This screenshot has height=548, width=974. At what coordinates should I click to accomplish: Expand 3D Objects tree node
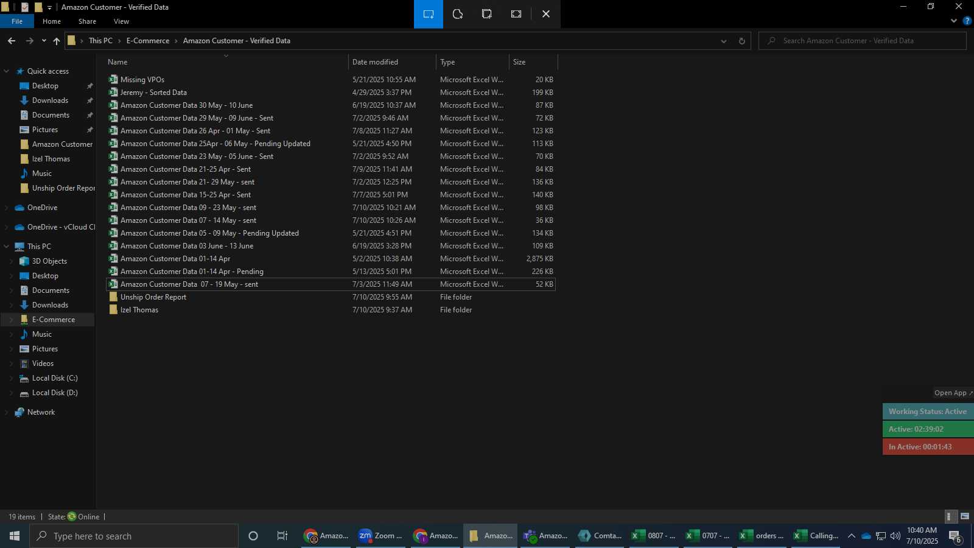click(x=12, y=261)
